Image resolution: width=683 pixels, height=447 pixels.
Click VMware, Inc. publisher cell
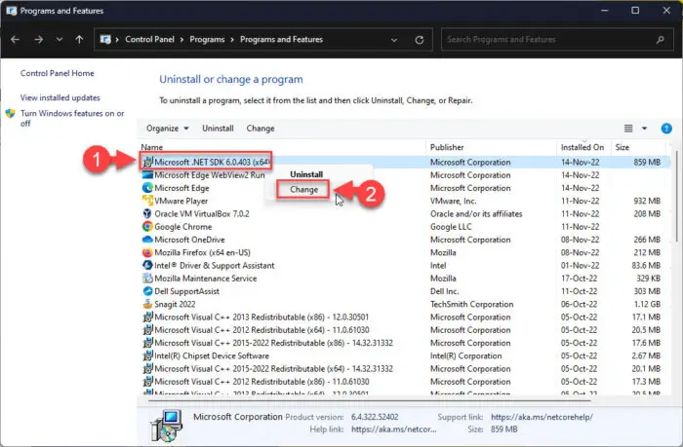[x=453, y=201]
